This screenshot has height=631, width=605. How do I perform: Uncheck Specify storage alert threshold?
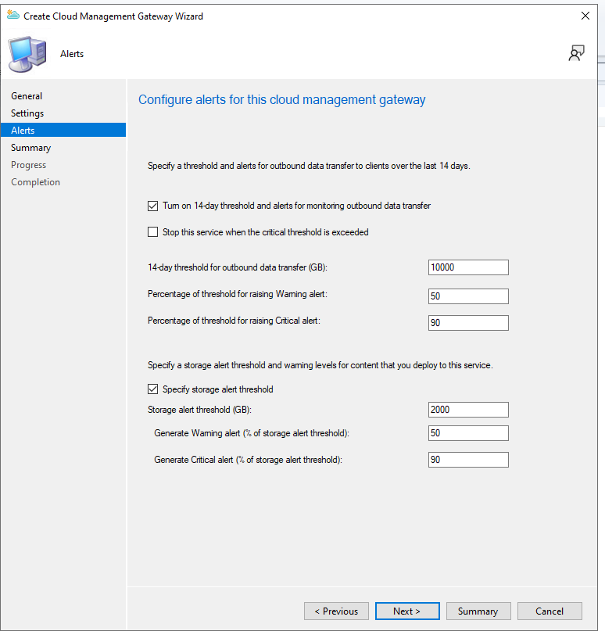pyautogui.click(x=153, y=389)
